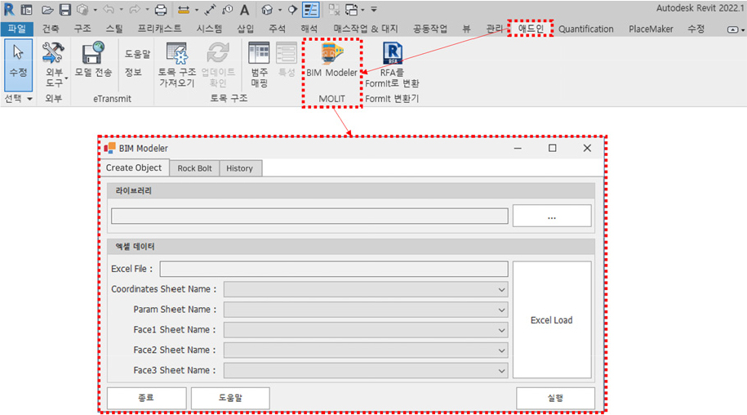Switch to the 주석 ribbon tab

[277, 29]
